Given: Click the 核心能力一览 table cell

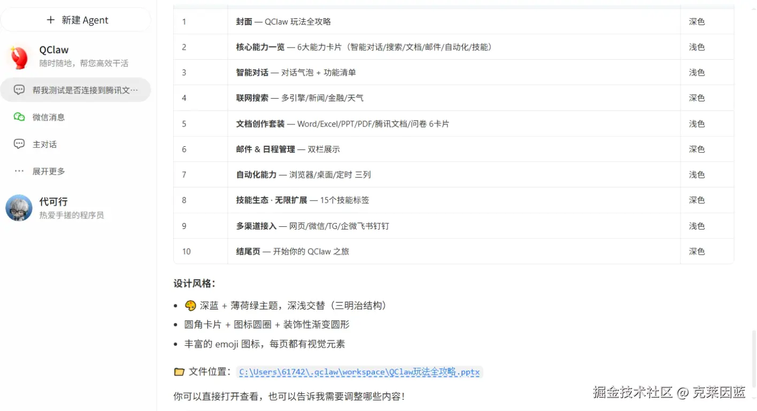Looking at the screenshot, I should [x=454, y=47].
